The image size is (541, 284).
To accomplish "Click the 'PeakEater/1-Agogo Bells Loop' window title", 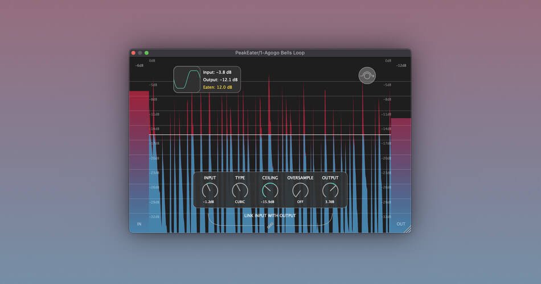I will (x=270, y=53).
